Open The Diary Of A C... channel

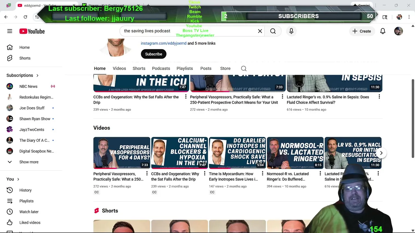tap(31, 140)
